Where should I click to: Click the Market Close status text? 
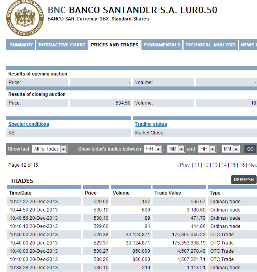[x=149, y=133]
